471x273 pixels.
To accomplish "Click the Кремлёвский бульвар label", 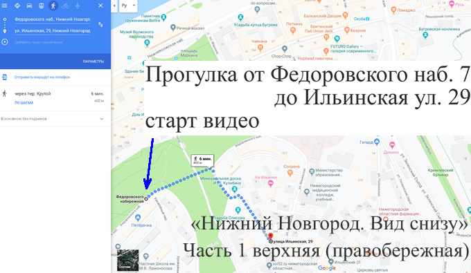I will point(441,172).
